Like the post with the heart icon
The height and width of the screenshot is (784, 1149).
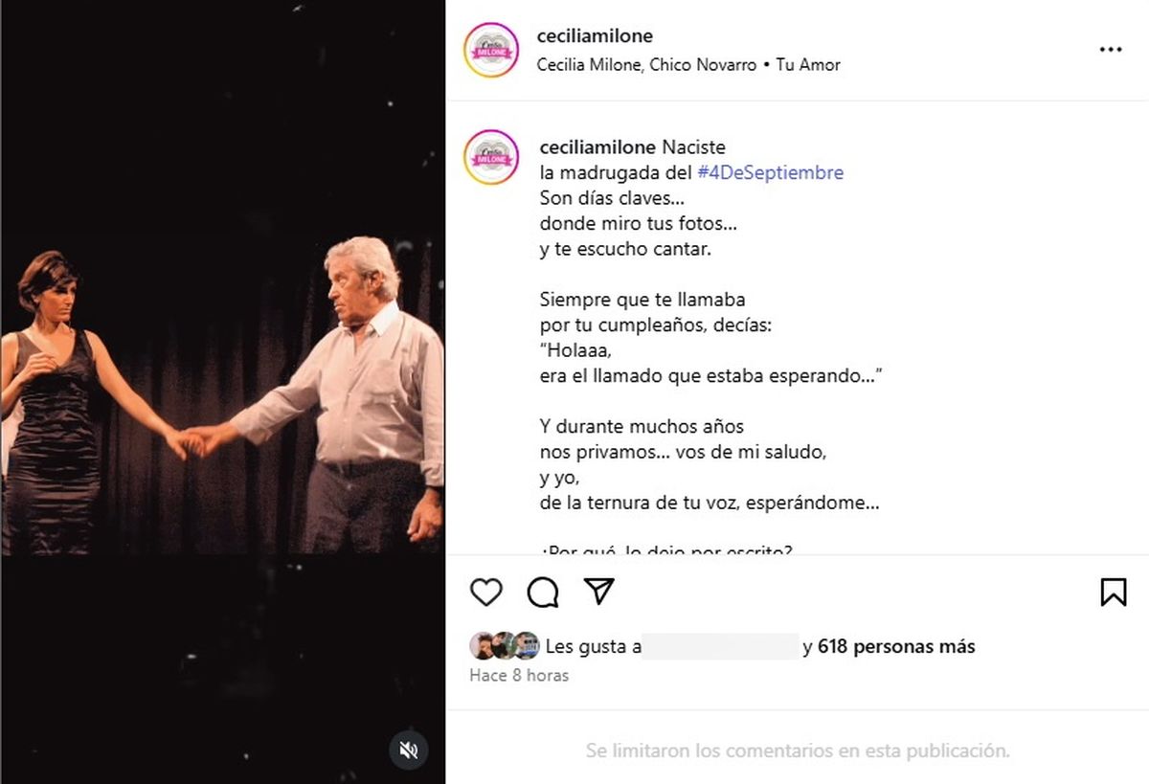tap(486, 593)
